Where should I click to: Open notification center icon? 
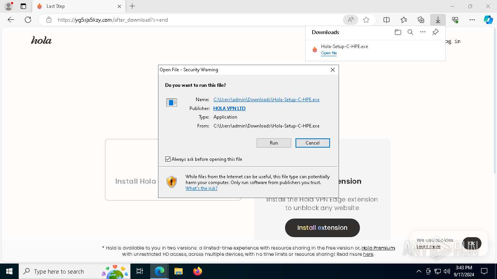point(484,271)
